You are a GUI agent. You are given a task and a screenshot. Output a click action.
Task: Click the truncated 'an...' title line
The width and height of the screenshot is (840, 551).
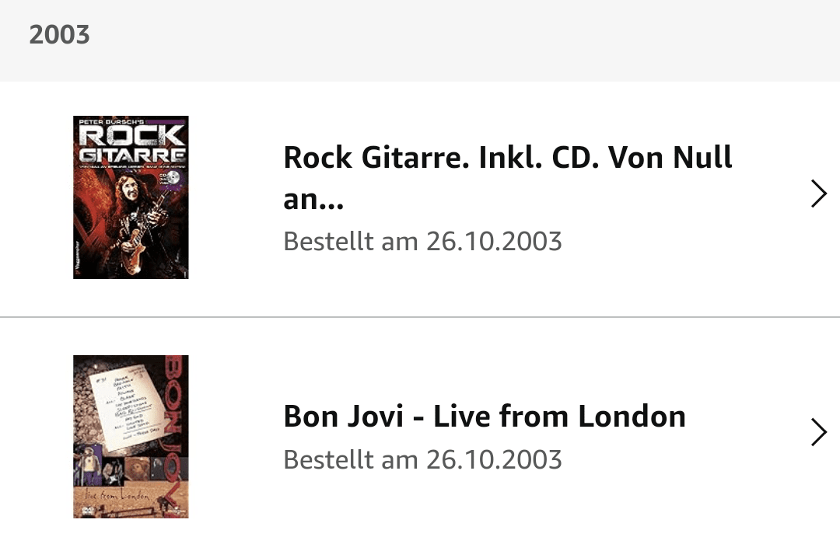pos(313,200)
